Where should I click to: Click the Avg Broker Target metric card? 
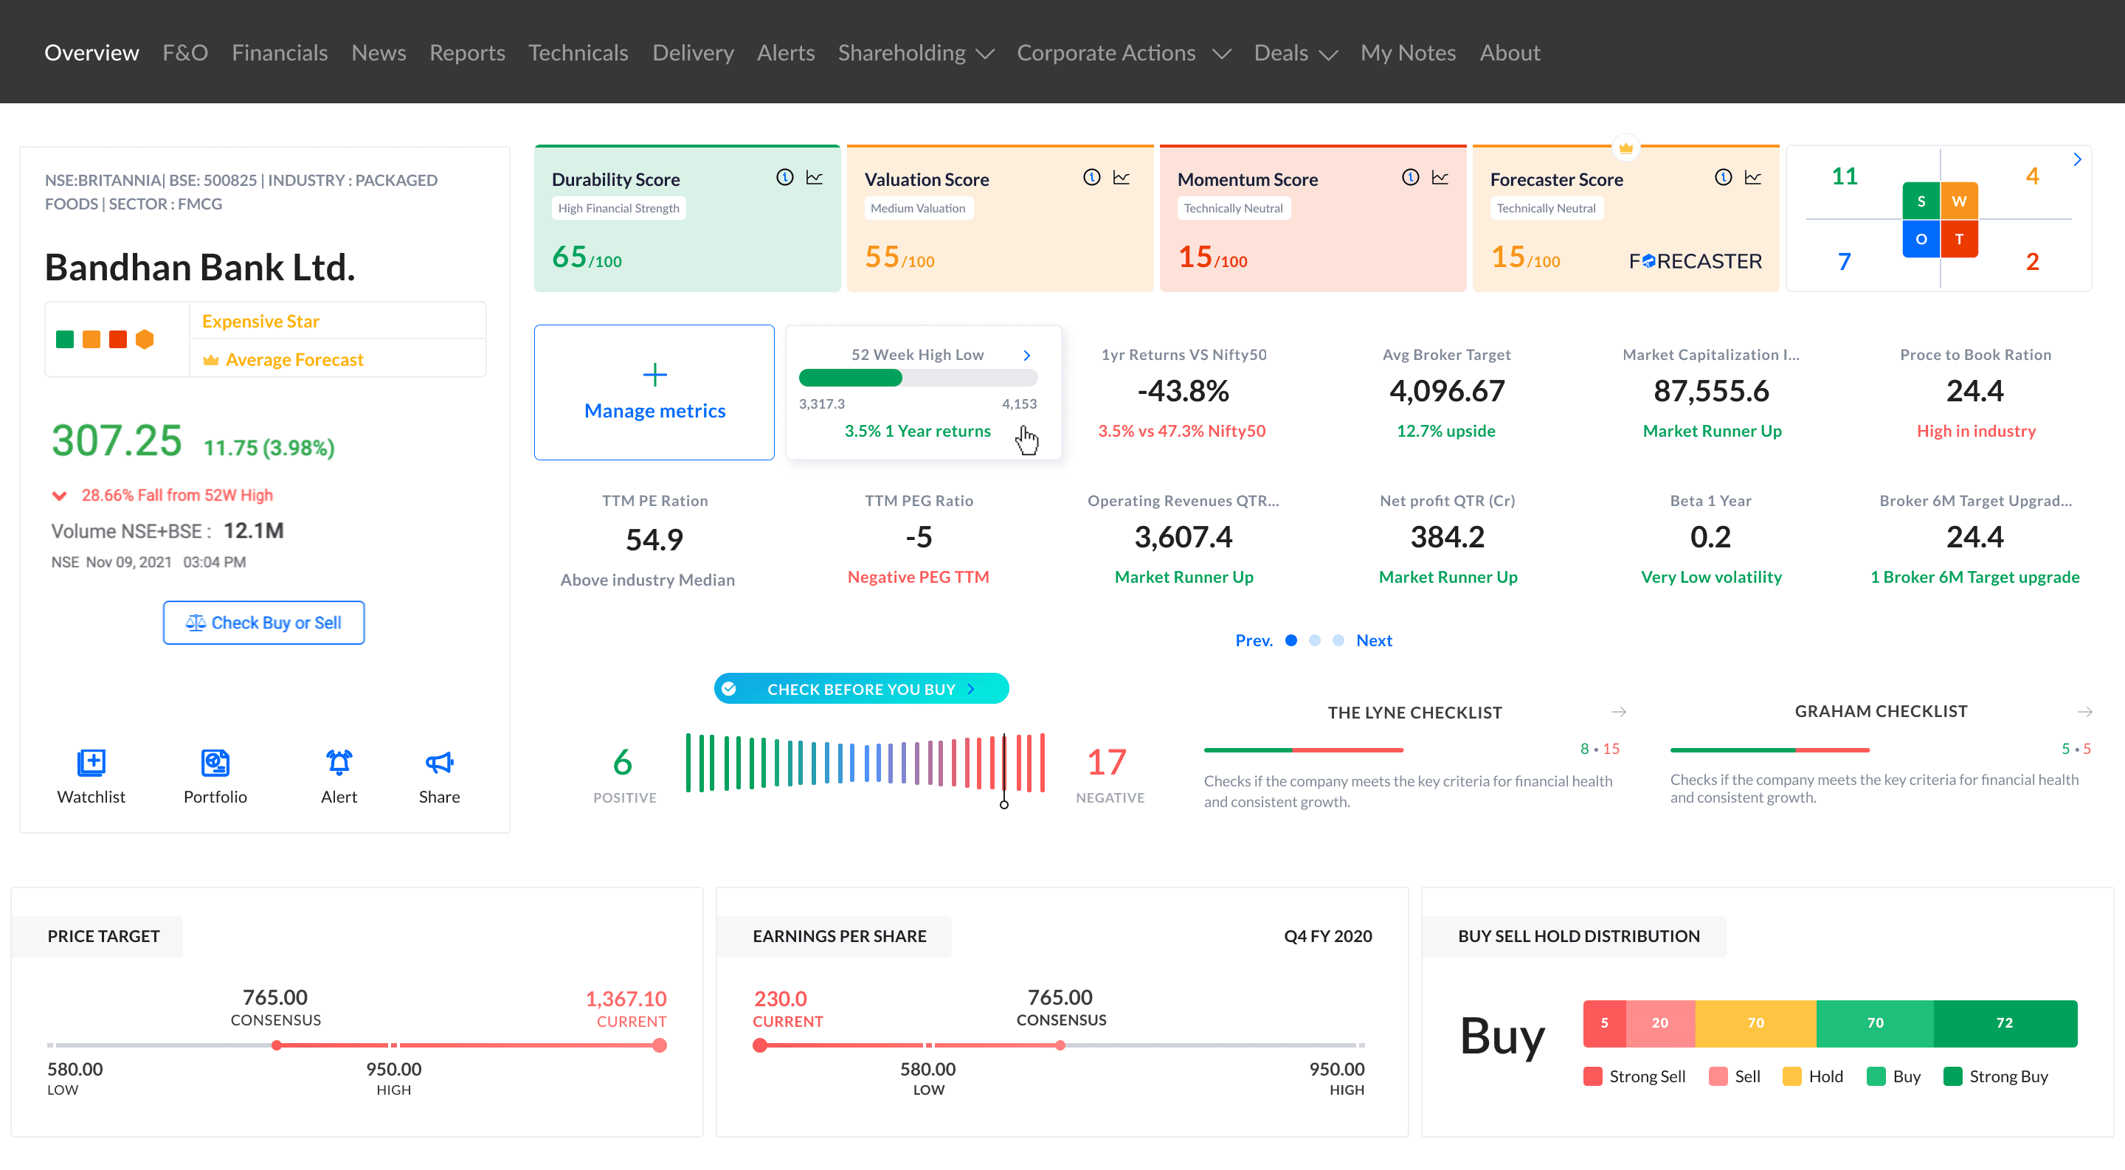pyautogui.click(x=1447, y=392)
